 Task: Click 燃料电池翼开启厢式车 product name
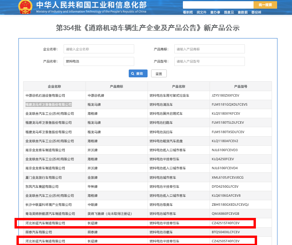(166, 113)
